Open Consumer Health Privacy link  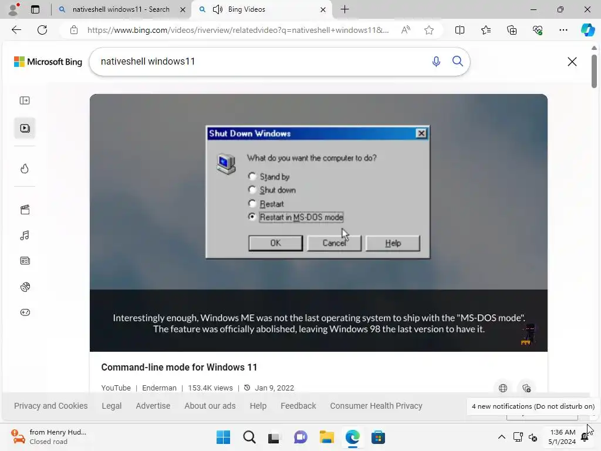coord(376,406)
